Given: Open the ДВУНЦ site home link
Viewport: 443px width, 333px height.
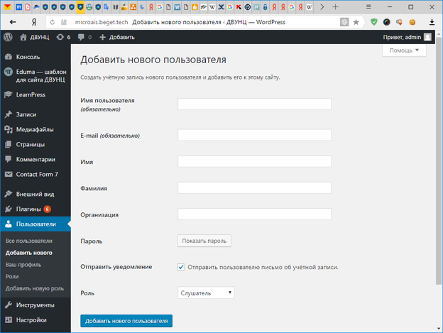Looking at the screenshot, I should (x=35, y=37).
